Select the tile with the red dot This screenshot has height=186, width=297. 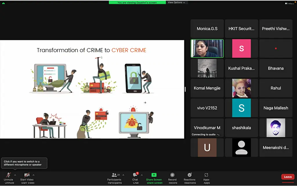point(276,49)
